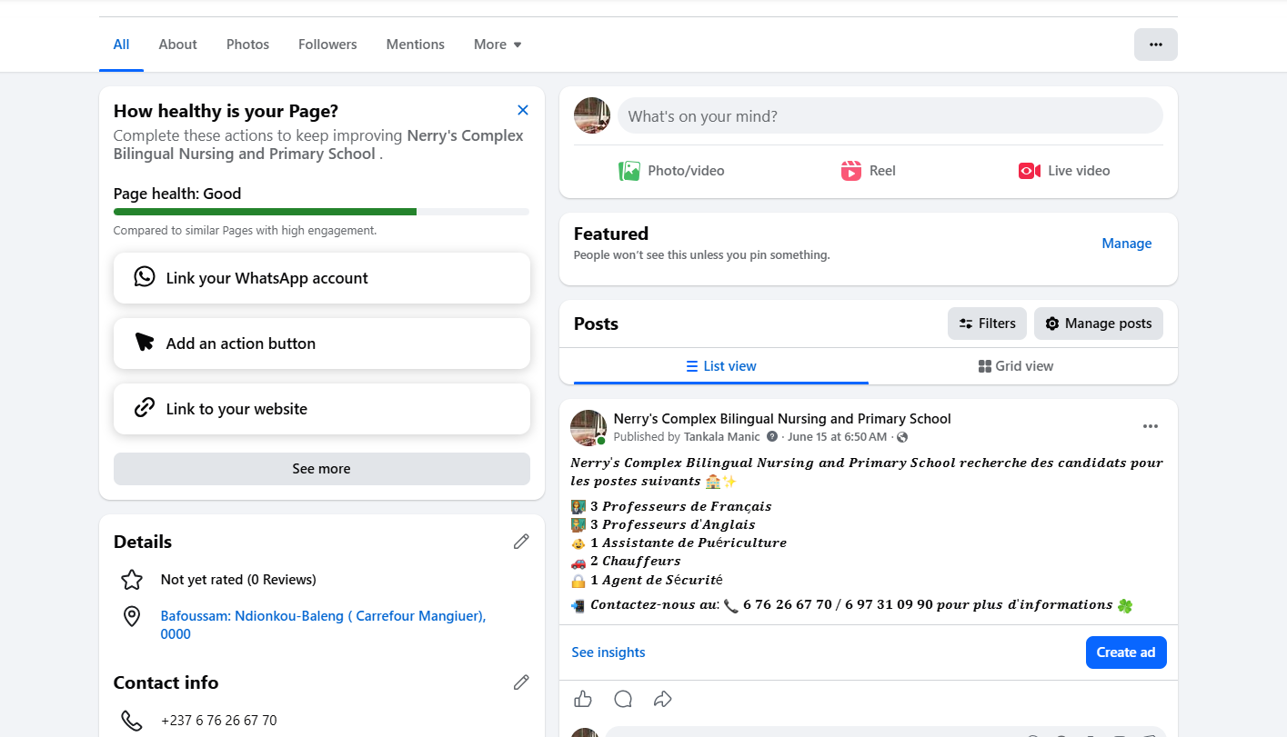Switch to the All tab
Image resolution: width=1287 pixels, height=737 pixels.
(x=121, y=45)
